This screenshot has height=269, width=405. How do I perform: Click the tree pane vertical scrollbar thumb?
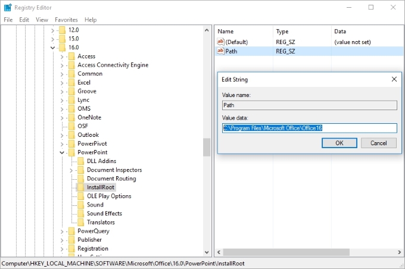pyautogui.click(x=207, y=147)
